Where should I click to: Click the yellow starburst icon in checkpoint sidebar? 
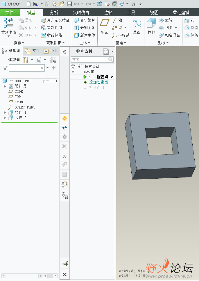(x=64, y=118)
